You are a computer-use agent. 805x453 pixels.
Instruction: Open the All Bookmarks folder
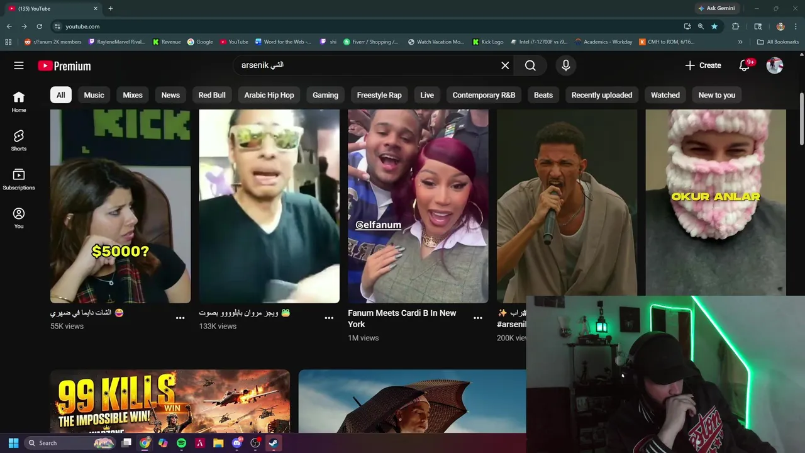pyautogui.click(x=778, y=42)
